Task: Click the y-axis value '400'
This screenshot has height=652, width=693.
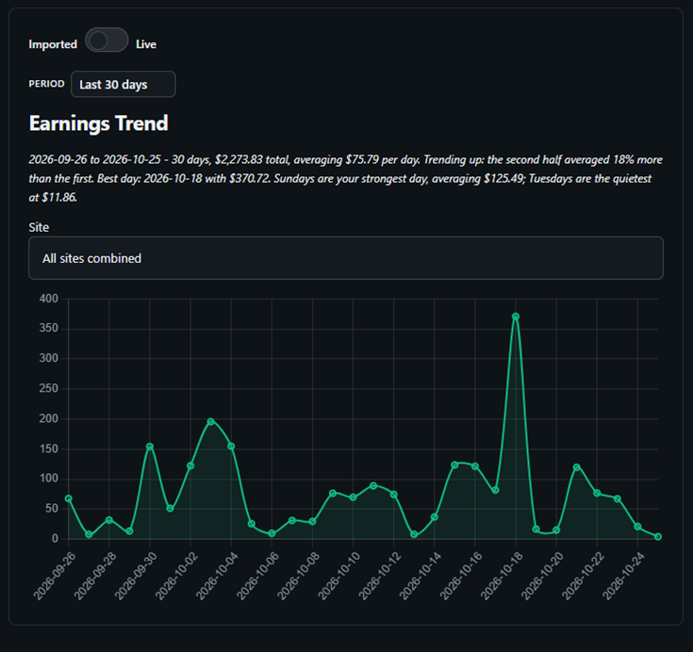Action: point(49,299)
